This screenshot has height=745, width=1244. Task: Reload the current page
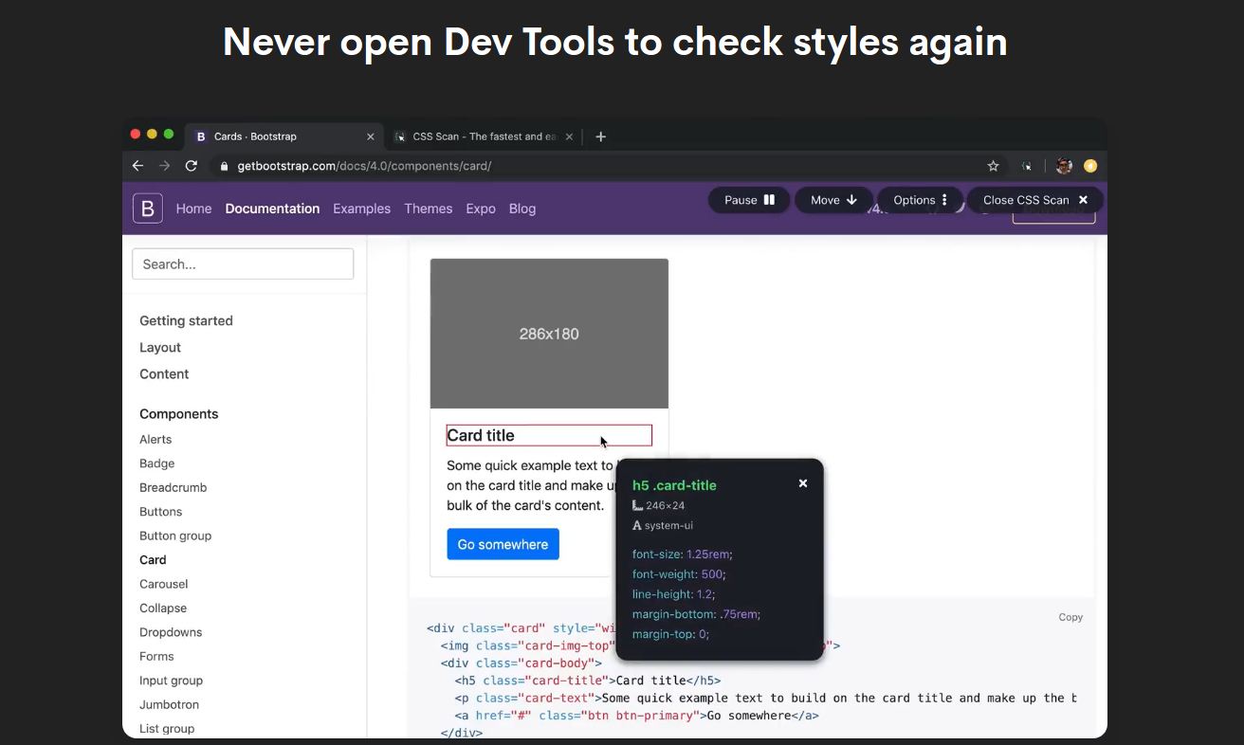[191, 165]
